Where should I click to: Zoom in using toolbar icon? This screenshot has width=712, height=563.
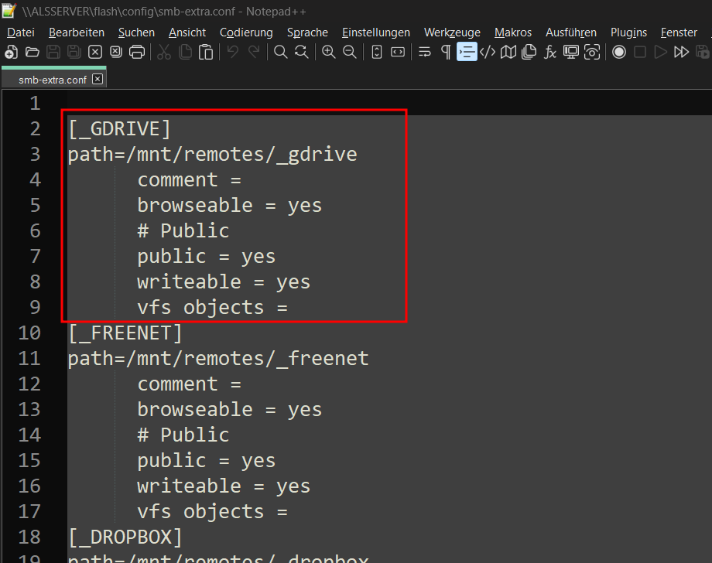click(x=328, y=52)
